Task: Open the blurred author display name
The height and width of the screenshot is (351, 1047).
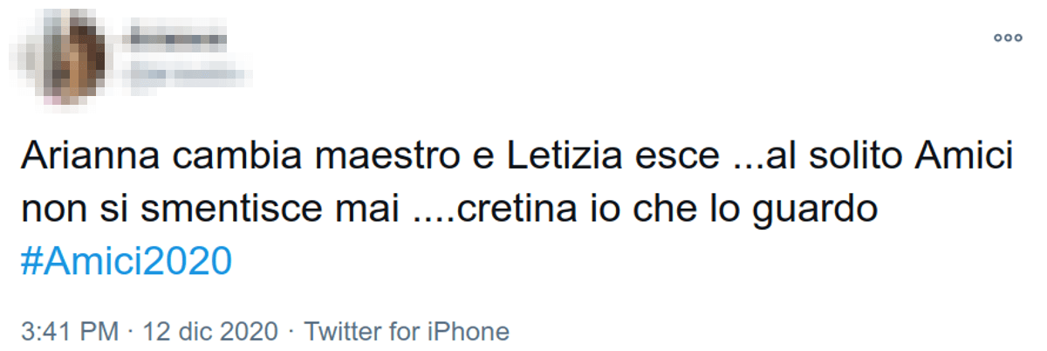Action: [x=176, y=38]
